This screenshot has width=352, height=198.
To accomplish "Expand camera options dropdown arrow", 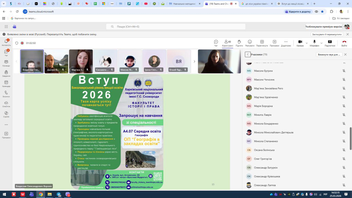I will pos(307,43).
